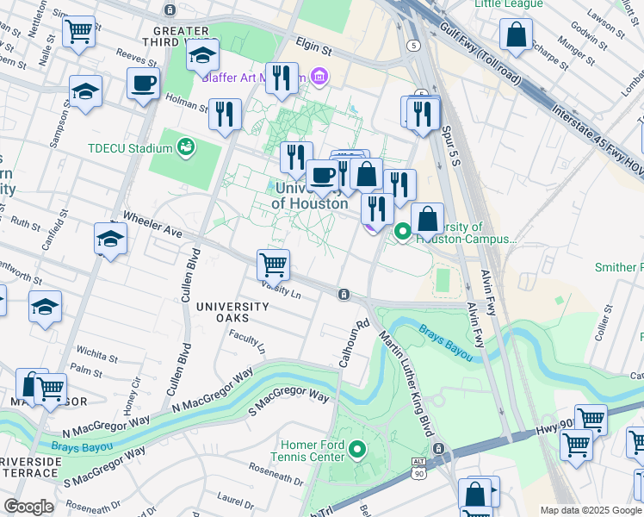
Task: Click the transit stop icon at the top near Greater Third Ward
Action: point(170,9)
